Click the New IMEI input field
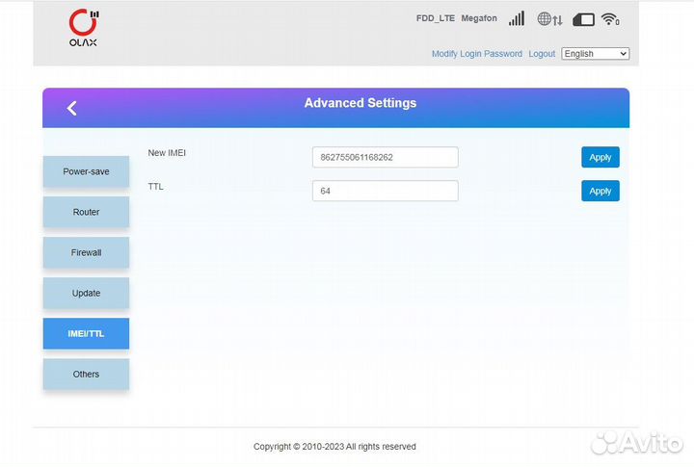The height and width of the screenshot is (467, 694). (385, 157)
